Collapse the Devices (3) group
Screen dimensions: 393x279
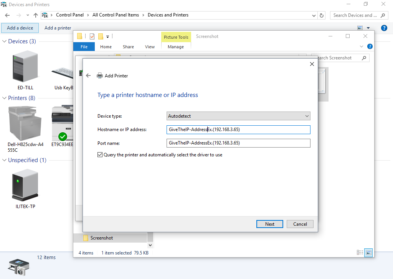[5, 41]
